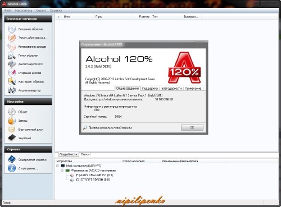Viewport: 281px width, 207px height.
Task: Click OK in the About dialog
Action: pos(192,127)
